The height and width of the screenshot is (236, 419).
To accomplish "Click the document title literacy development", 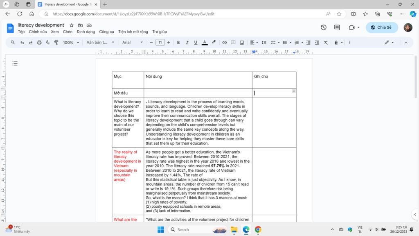I will (41, 25).
